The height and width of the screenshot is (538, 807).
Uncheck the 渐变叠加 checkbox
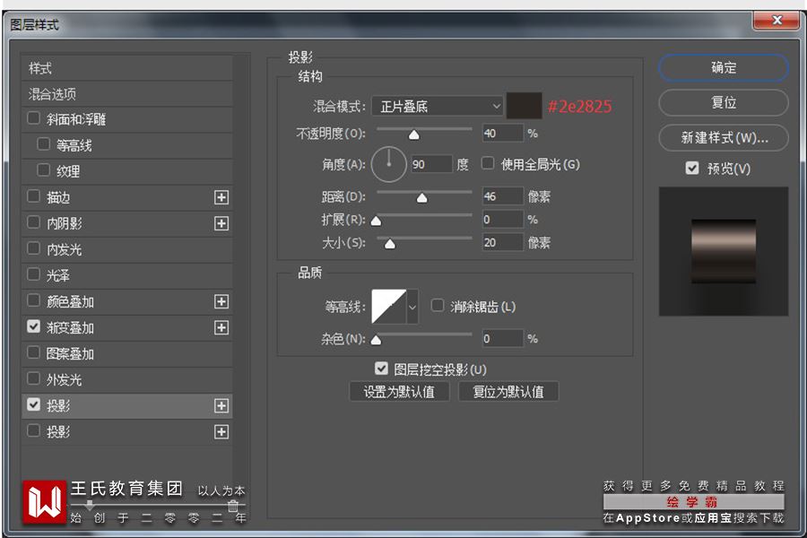[x=33, y=327]
